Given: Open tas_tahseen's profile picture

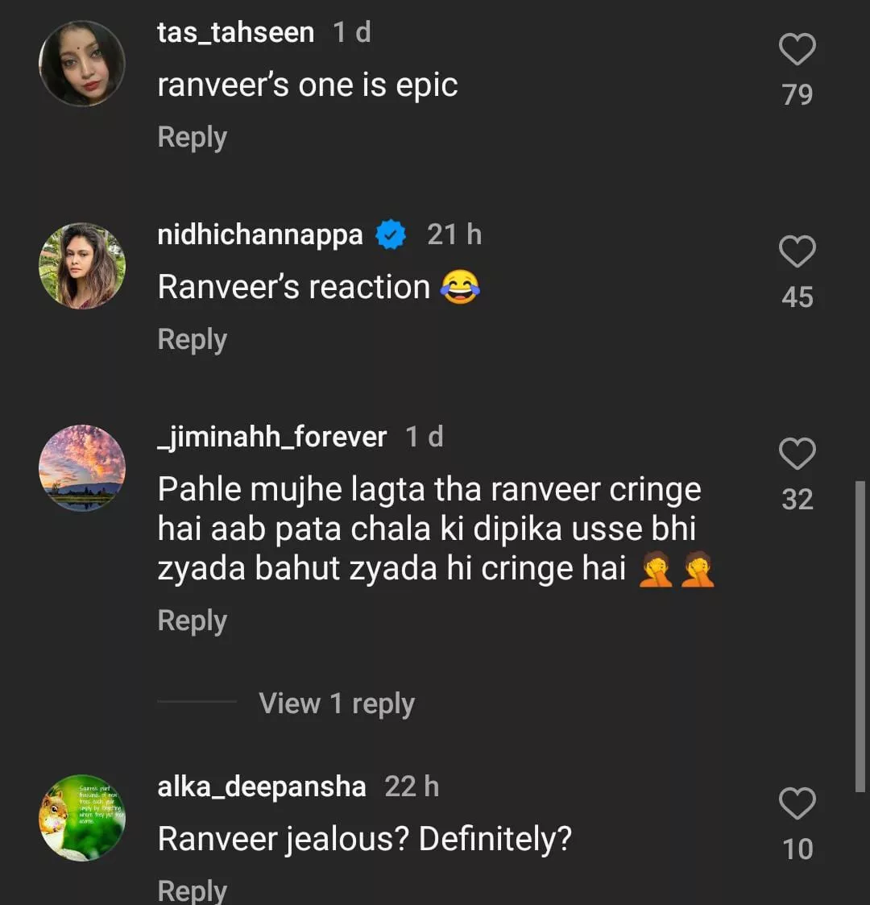Looking at the screenshot, I should [82, 64].
